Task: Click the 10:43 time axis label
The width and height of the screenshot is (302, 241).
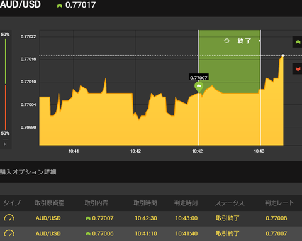Action: click(259, 151)
